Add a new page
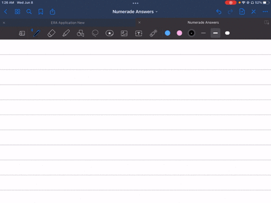 point(242,12)
